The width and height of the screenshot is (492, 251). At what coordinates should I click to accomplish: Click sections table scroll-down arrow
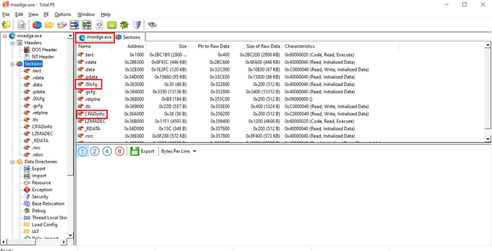point(488,139)
